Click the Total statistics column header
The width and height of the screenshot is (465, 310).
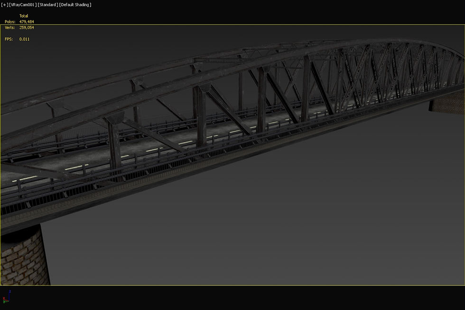24,16
